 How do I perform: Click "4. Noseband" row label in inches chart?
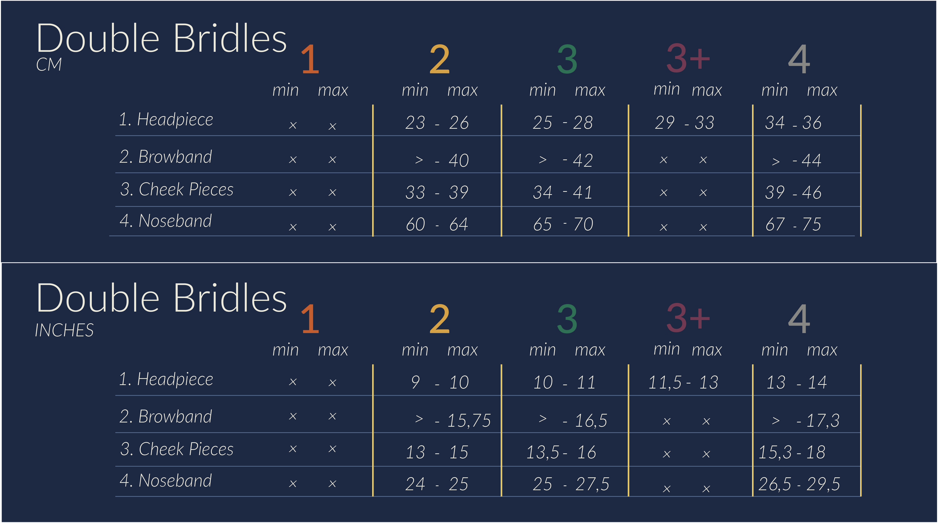(x=166, y=481)
